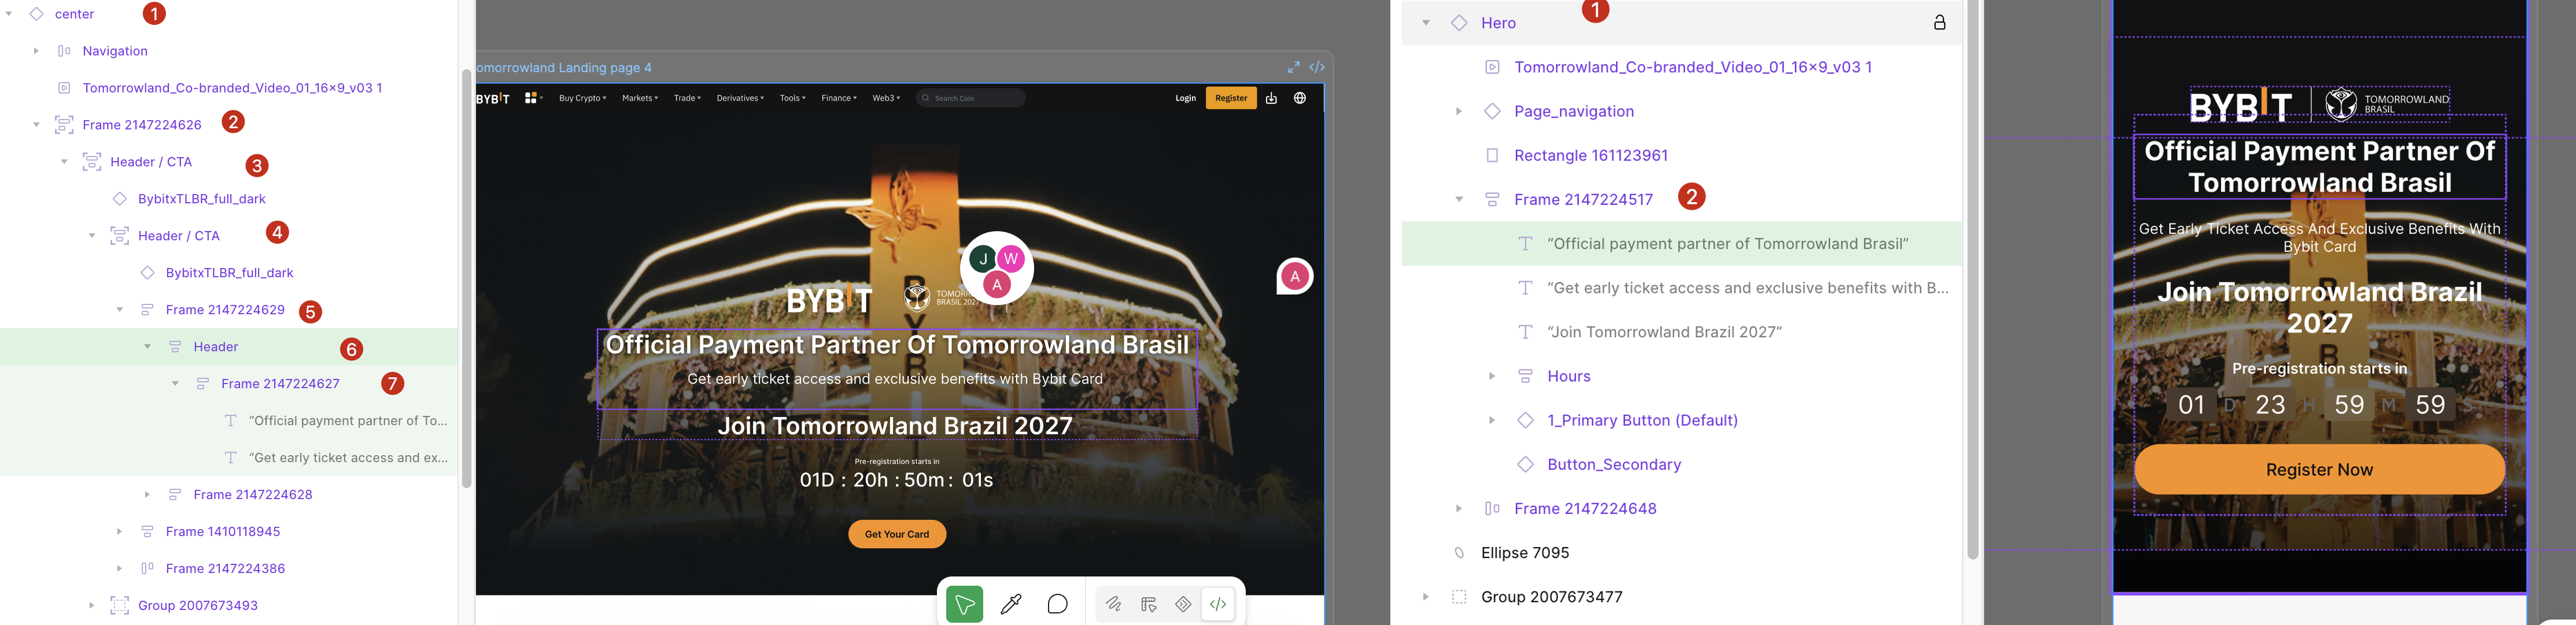Open the Buy Crypto menu
Viewport: 2576px width, 625px height.
[x=582, y=98]
